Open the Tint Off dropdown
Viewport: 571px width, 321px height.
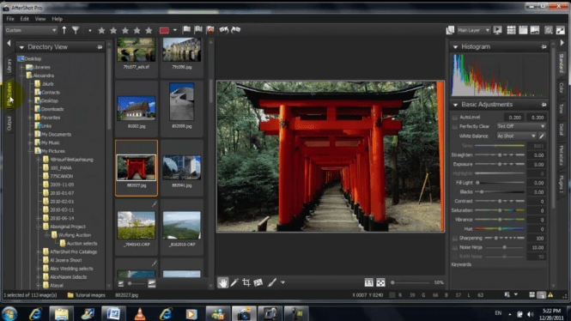point(521,126)
